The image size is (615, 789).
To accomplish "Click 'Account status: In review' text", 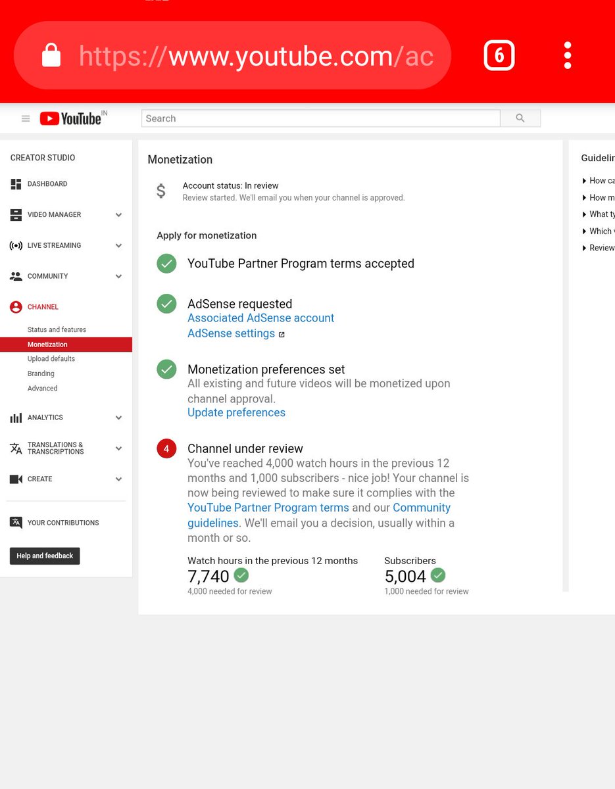I will [231, 186].
